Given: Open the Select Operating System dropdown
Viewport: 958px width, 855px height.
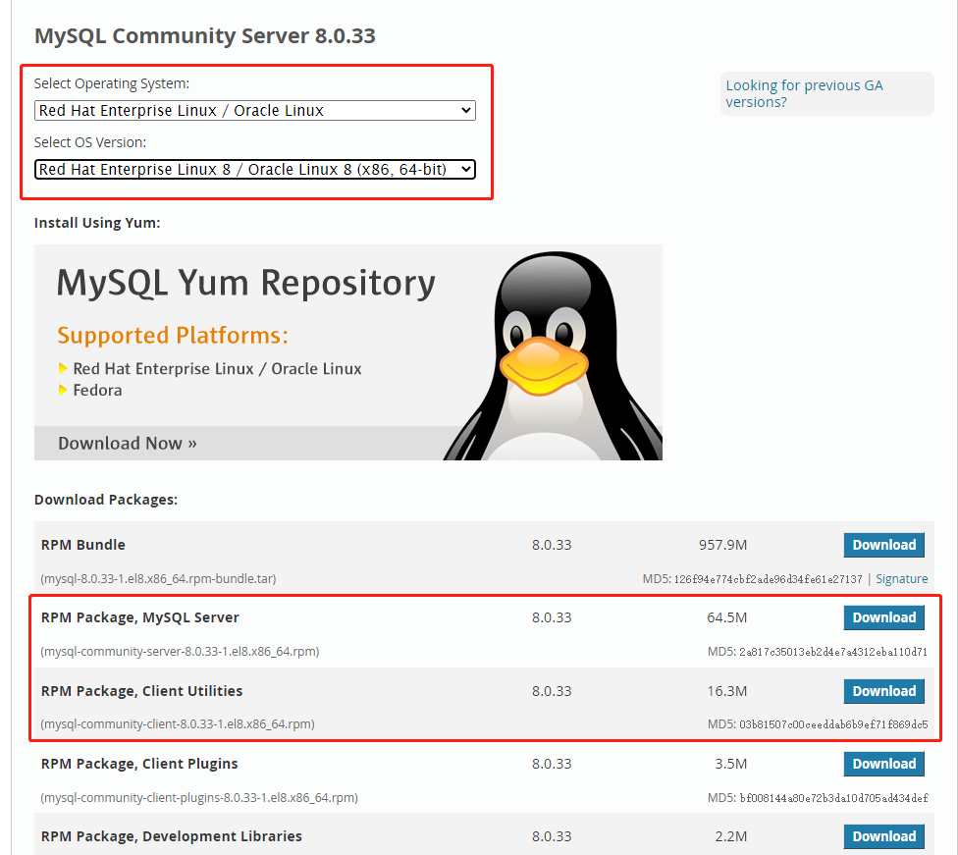Looking at the screenshot, I should click(255, 111).
